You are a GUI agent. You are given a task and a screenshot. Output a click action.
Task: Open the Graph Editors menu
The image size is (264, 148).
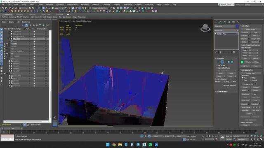click(x=73, y=5)
